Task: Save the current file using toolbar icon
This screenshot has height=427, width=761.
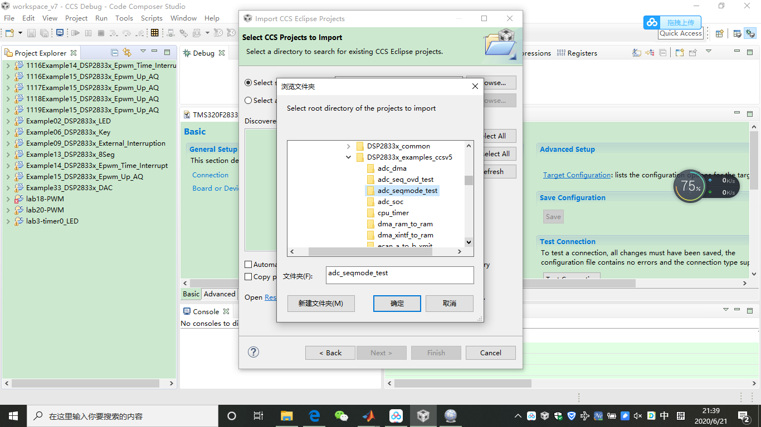Action: point(31,33)
